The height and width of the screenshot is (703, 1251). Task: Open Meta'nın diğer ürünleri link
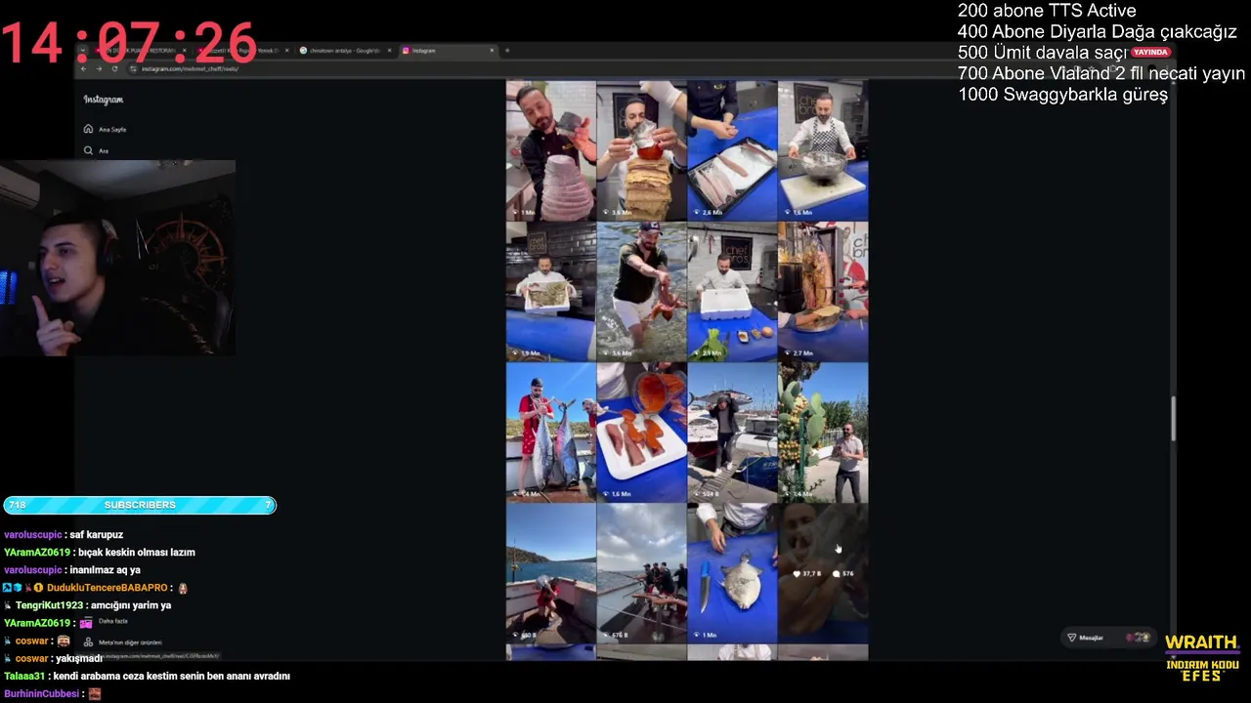(x=123, y=642)
